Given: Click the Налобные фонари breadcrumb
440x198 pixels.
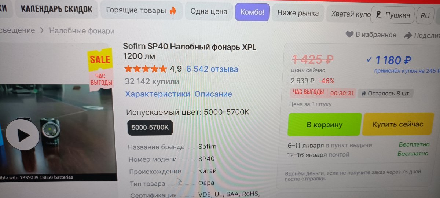Looking at the screenshot, I should (x=82, y=31).
